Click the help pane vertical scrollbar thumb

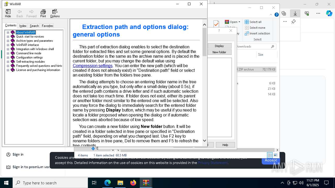[204, 42]
